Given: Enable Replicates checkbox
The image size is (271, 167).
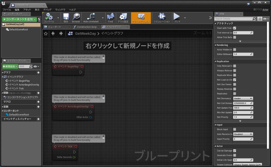Looking at the screenshot, I should click(234, 94).
